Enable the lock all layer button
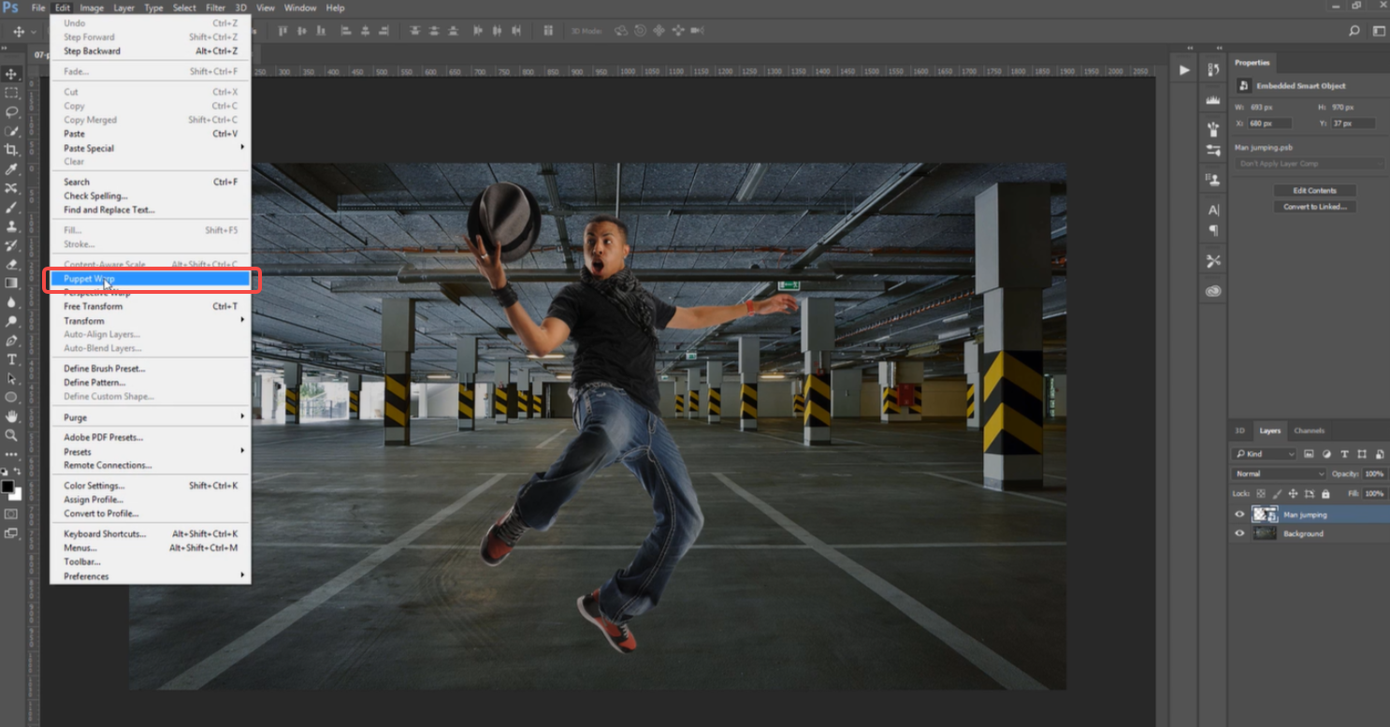1390x727 pixels. (x=1325, y=493)
